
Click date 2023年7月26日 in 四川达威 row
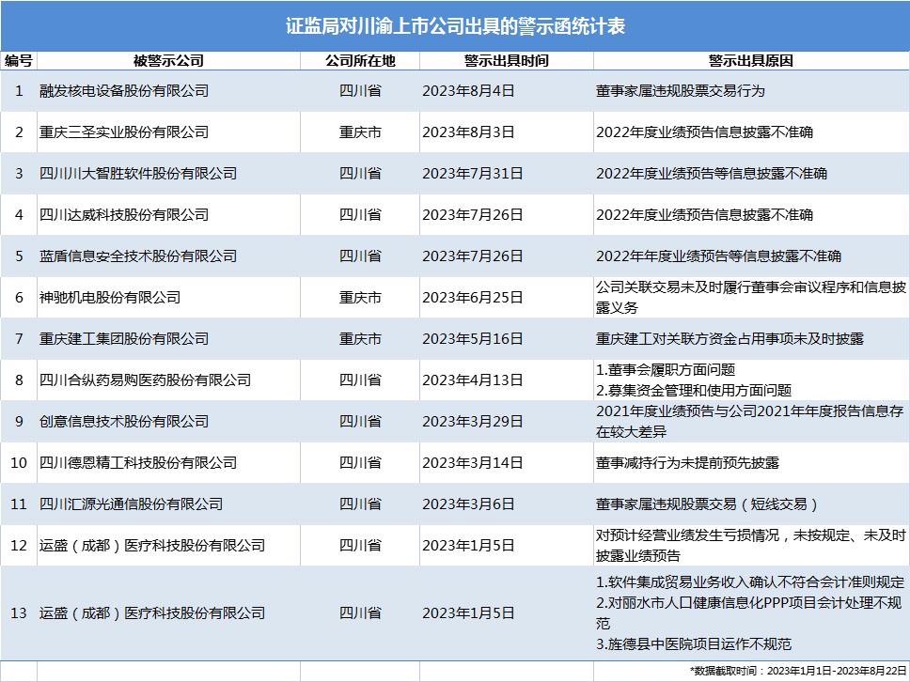(x=473, y=214)
